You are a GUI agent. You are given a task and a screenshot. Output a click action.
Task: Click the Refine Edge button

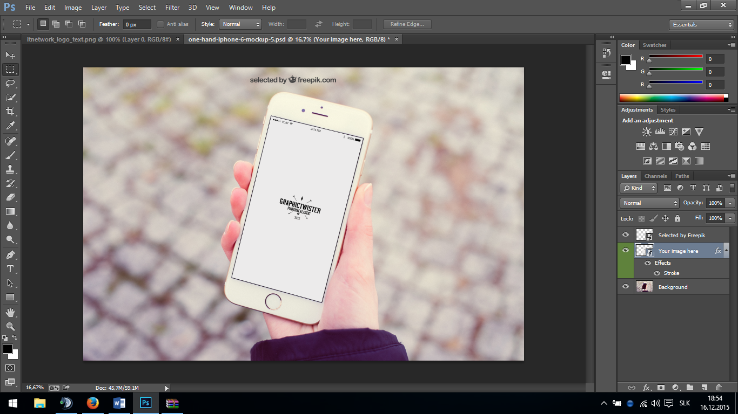point(407,24)
